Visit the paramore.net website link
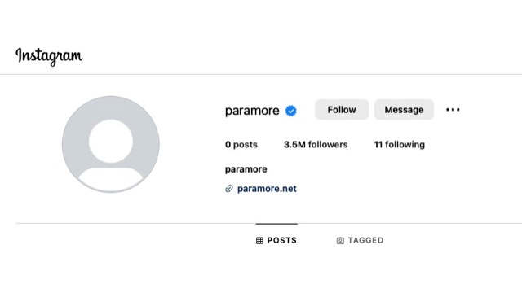This screenshot has height=293, width=522. [267, 189]
